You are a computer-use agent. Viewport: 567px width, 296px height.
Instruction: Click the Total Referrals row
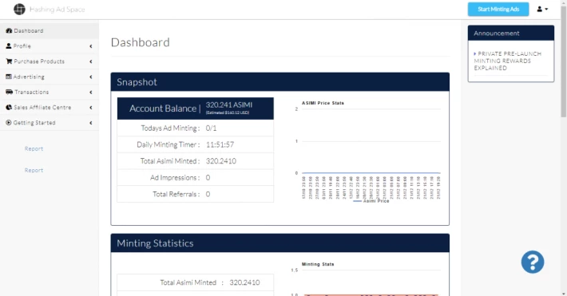click(196, 194)
